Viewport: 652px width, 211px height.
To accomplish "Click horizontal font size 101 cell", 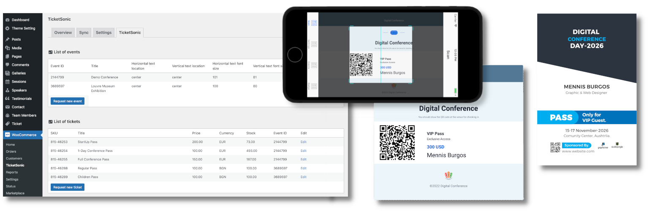I will tap(216, 77).
